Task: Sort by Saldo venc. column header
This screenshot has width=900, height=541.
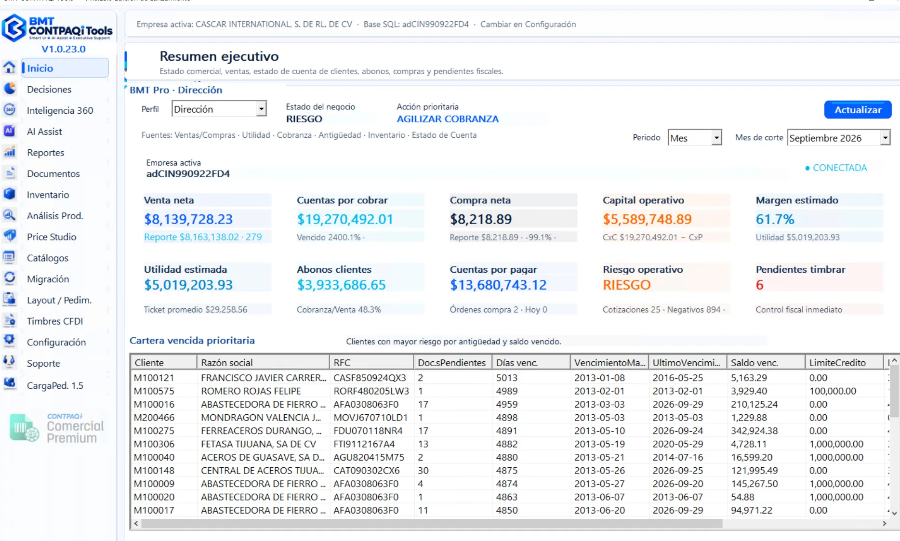Action: [x=766, y=362]
